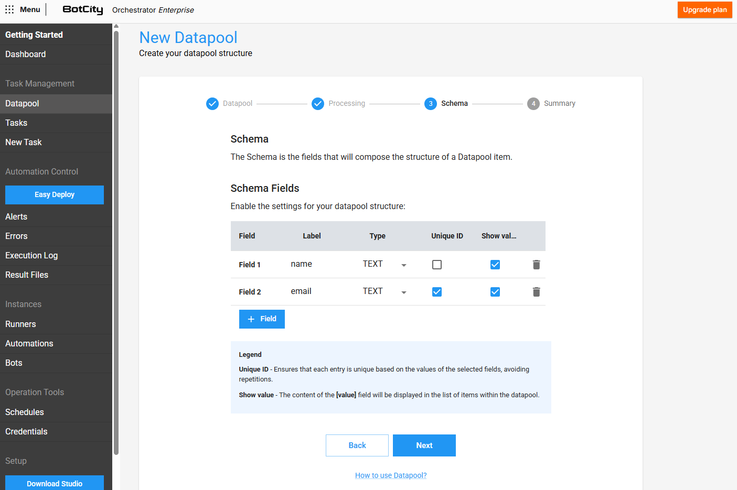This screenshot has width=737, height=490.
Task: Go to Runners in sidebar
Action: pos(20,324)
